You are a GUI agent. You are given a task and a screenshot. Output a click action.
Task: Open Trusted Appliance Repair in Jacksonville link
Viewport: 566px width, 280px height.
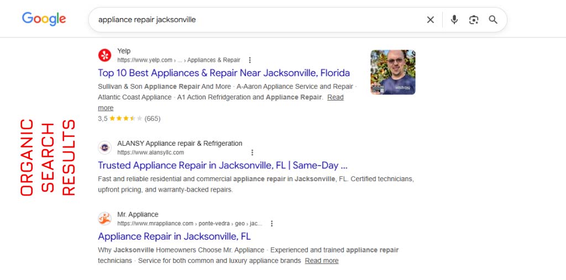click(x=223, y=166)
